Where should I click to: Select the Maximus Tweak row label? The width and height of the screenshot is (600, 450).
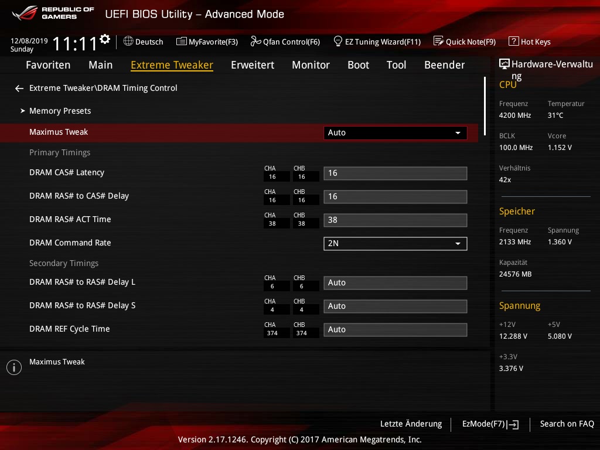[x=59, y=132]
